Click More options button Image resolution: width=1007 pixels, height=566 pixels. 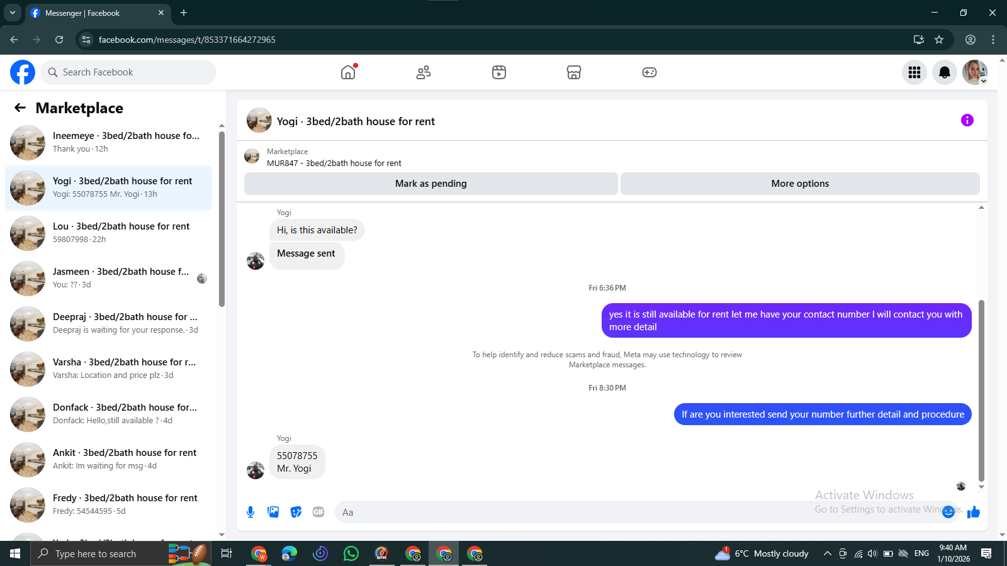(800, 184)
